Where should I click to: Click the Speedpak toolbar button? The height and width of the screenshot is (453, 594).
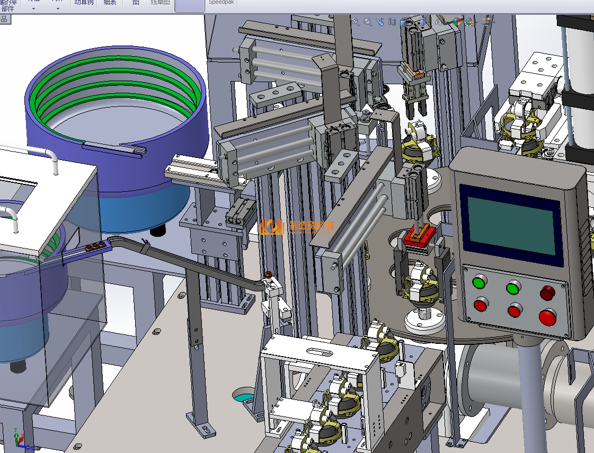(x=220, y=3)
